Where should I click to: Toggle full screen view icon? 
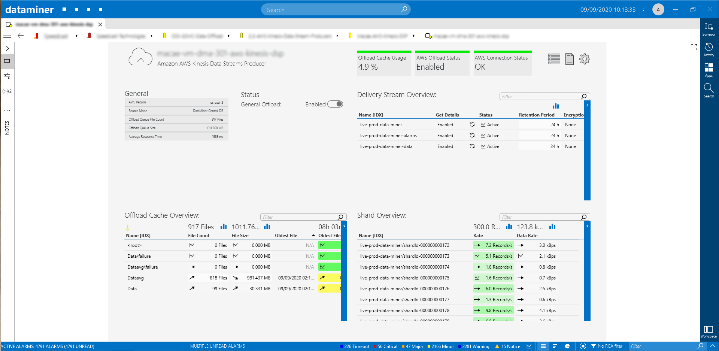[694, 47]
